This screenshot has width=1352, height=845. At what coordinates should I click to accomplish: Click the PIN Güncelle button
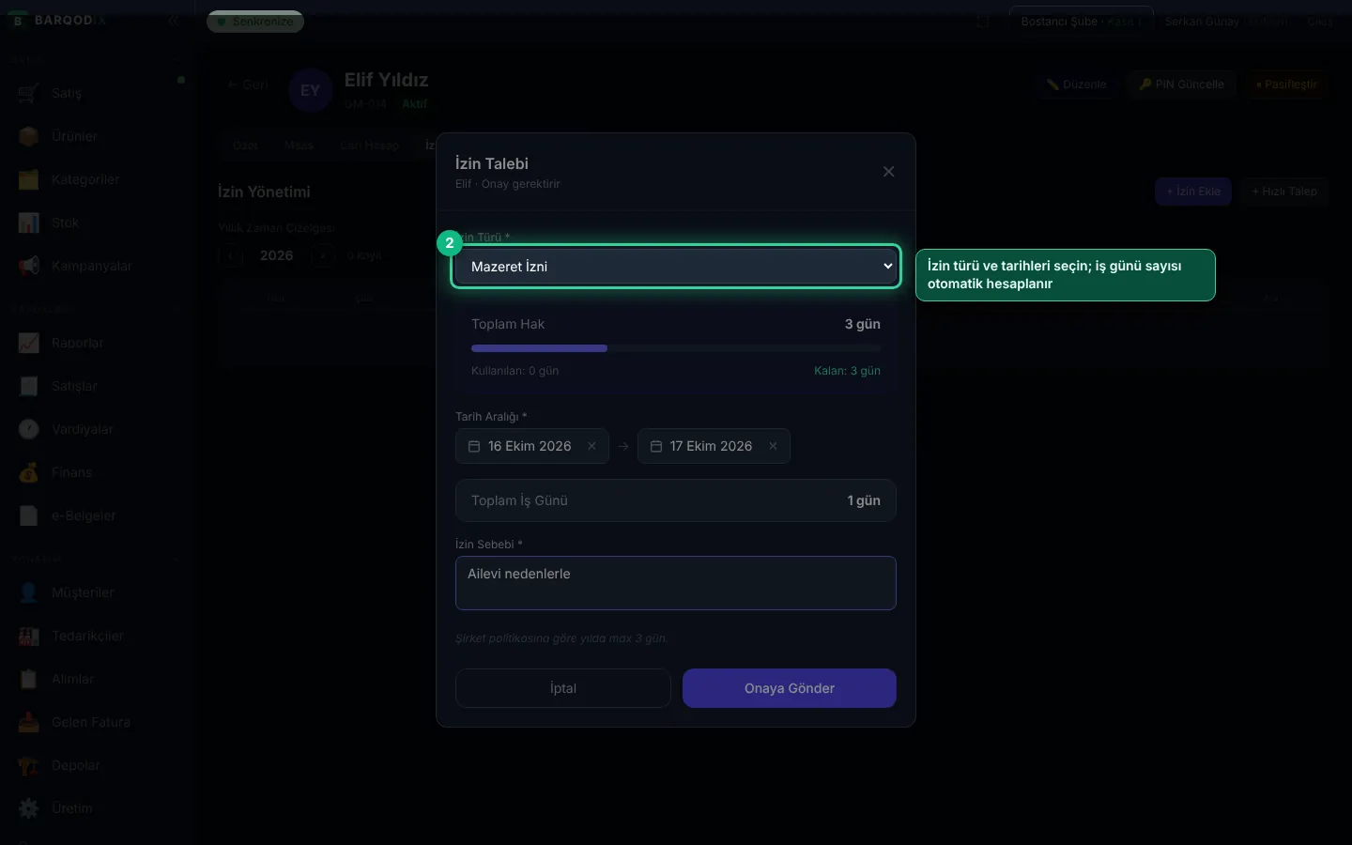pyautogui.click(x=1182, y=84)
